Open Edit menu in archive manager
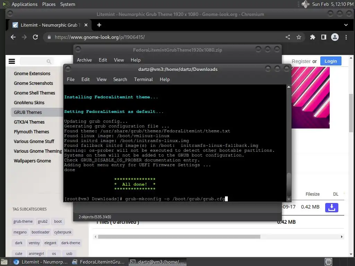 (103, 60)
